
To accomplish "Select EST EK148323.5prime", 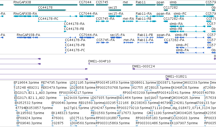I will [65, 113].
